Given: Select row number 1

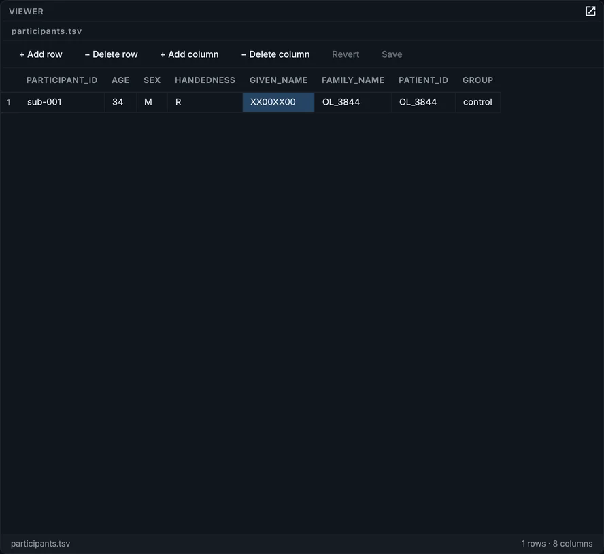Looking at the screenshot, I should (x=9, y=103).
